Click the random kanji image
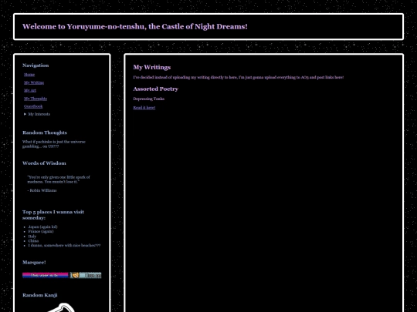 point(62,307)
